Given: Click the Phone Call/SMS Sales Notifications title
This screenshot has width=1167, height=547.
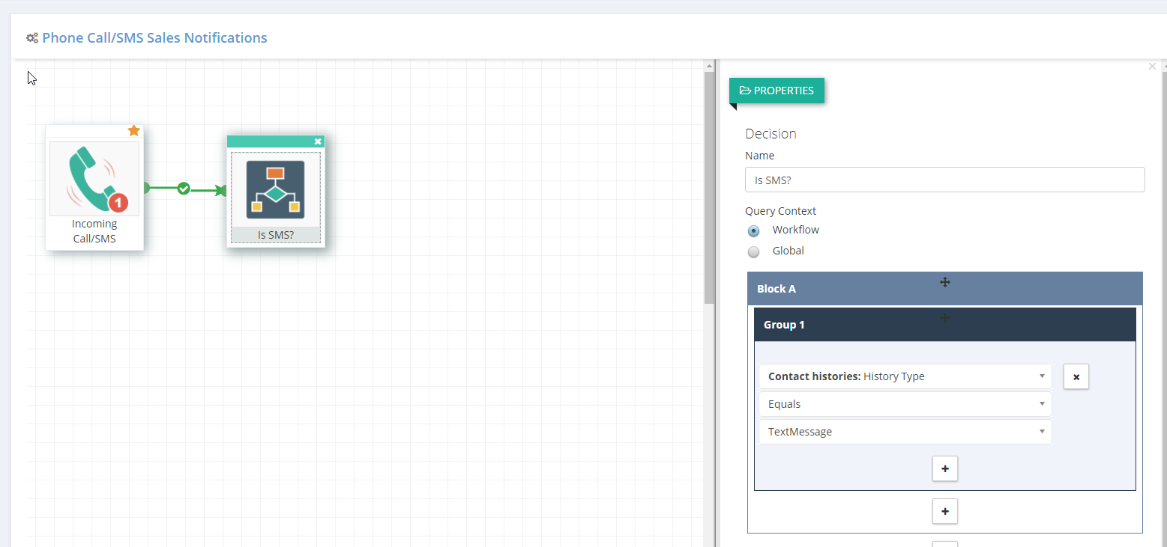Looking at the screenshot, I should 154,37.
